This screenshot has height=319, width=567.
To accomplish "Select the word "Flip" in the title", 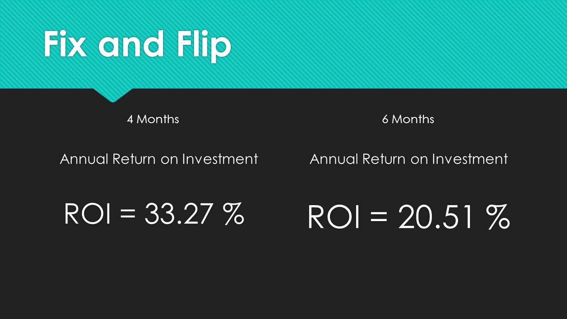I will tap(205, 47).
